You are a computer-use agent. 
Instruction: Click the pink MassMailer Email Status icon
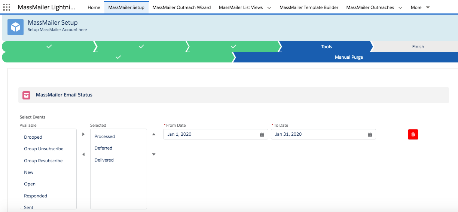pos(26,95)
